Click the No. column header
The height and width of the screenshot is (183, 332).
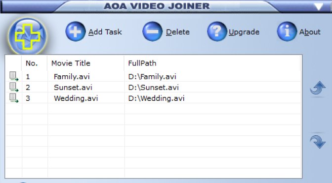point(32,63)
